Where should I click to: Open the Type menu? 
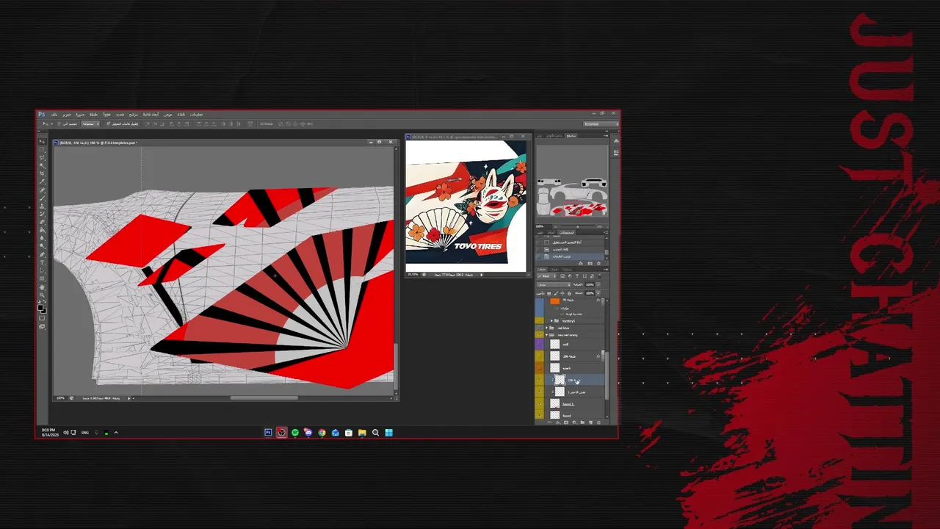(x=106, y=115)
